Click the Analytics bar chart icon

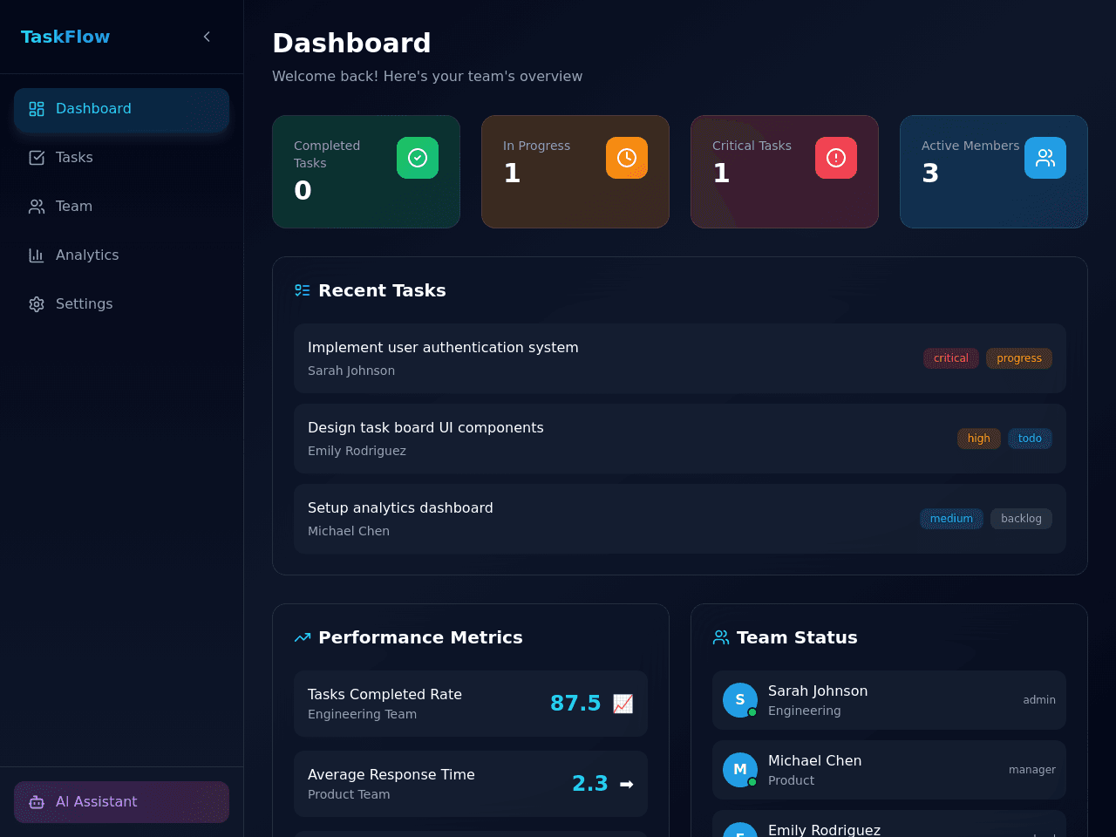click(x=37, y=255)
